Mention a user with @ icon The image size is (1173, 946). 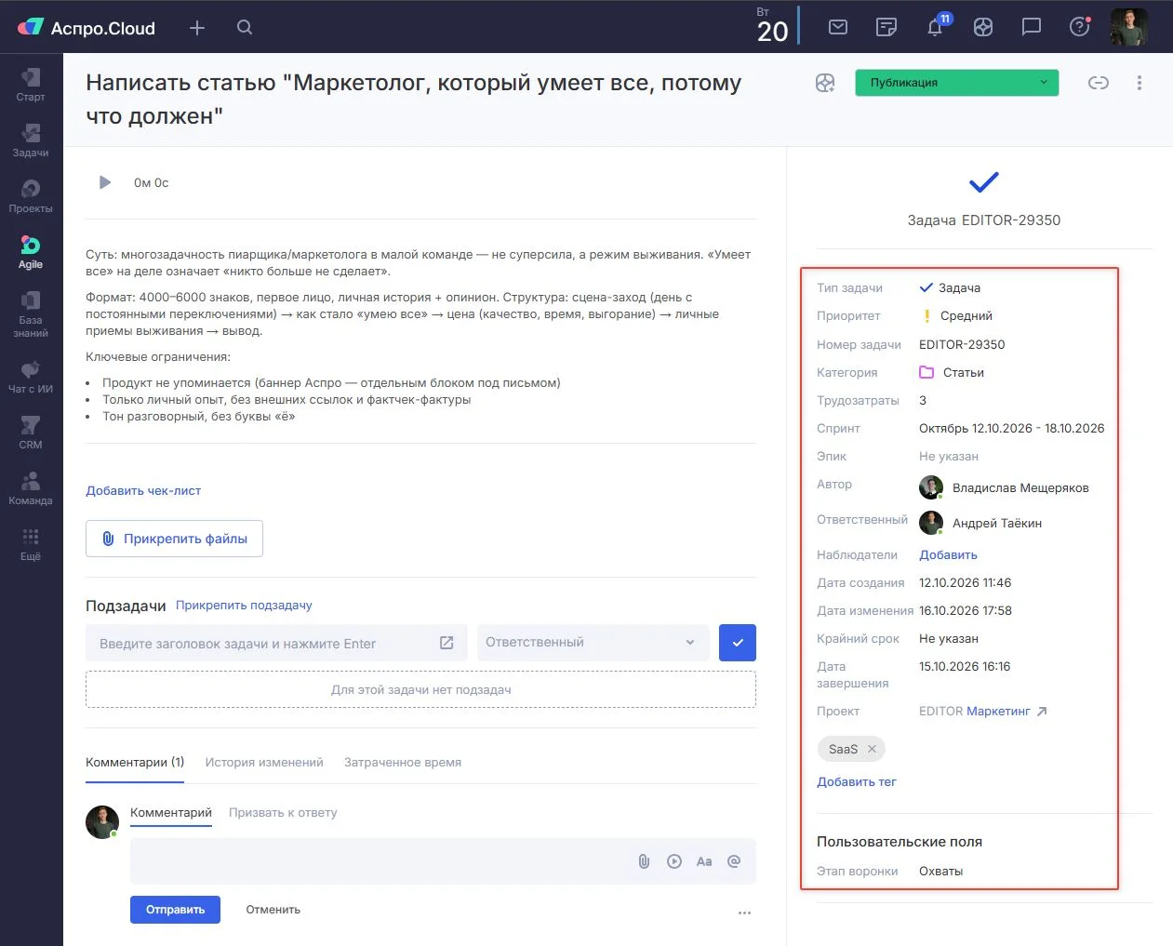pos(734,861)
